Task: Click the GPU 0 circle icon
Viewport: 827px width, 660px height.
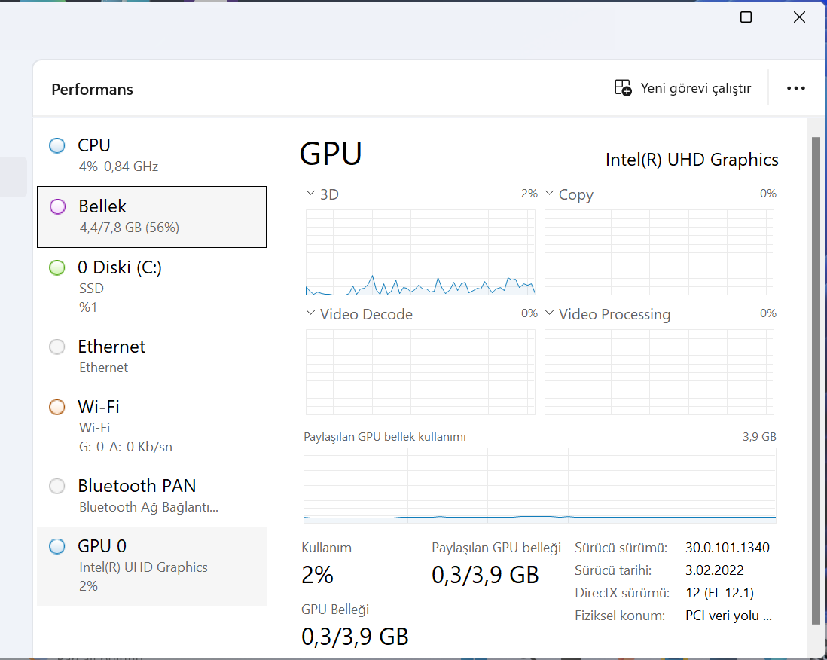Action: (x=57, y=546)
